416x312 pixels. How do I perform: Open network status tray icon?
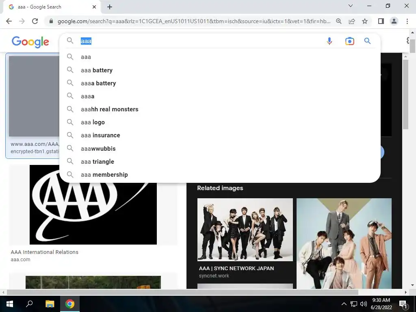(x=354, y=304)
